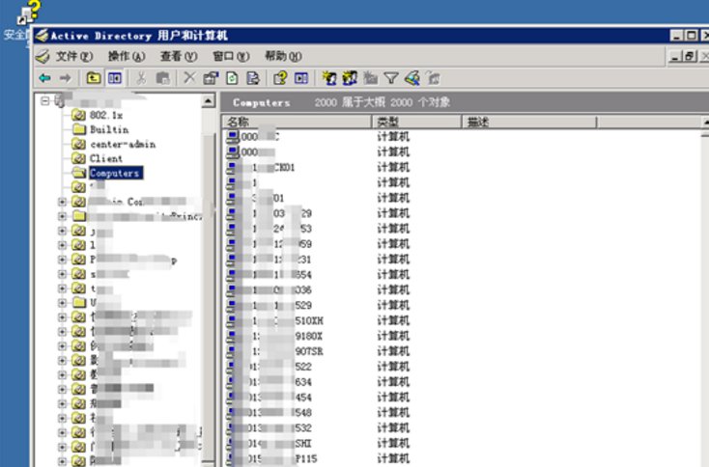Open Properties via toolbar icon
Screen dimensions: 709x467
(x=211, y=78)
